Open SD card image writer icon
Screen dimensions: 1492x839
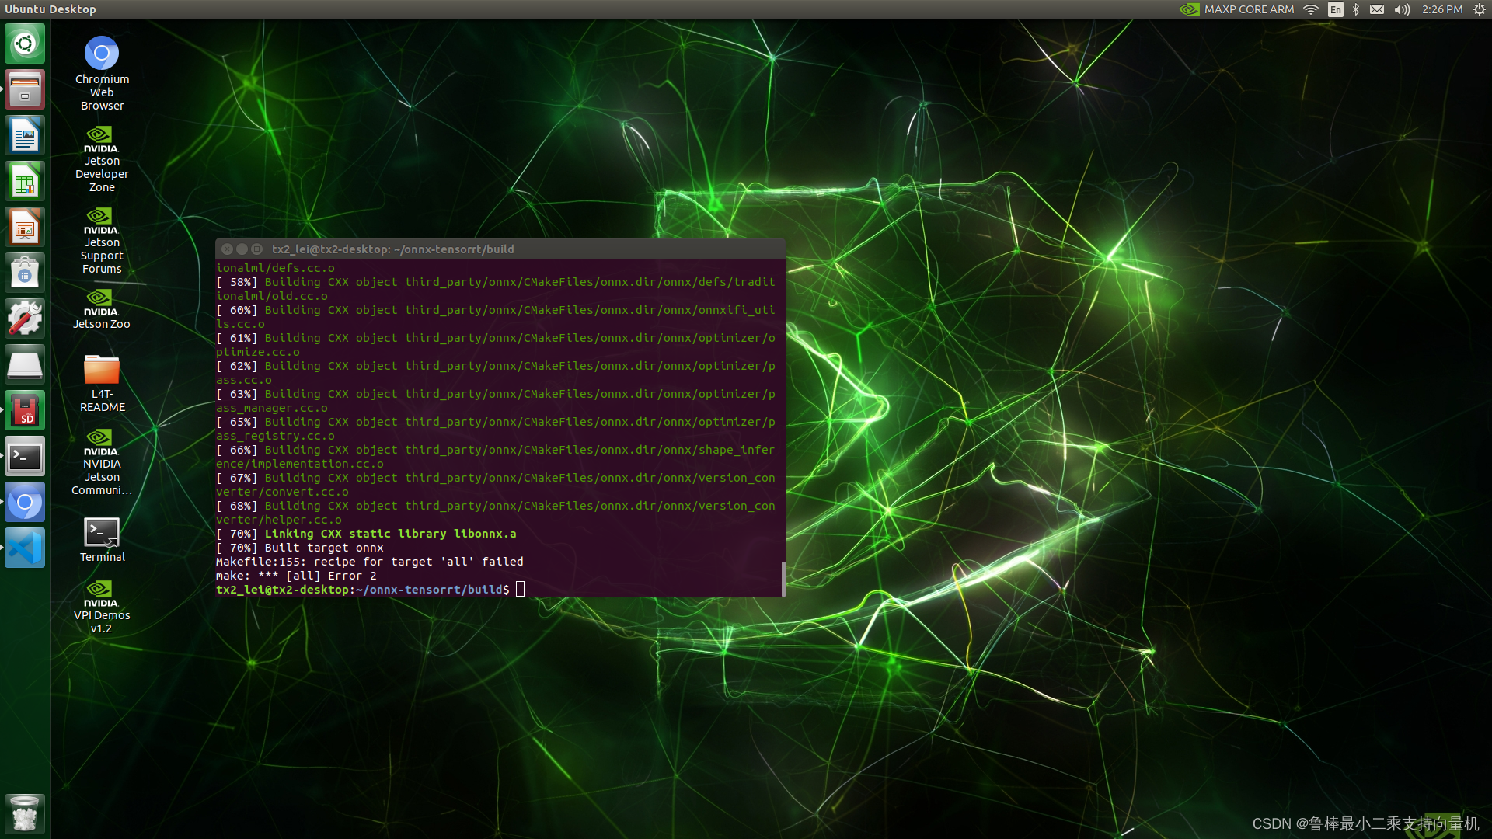[x=25, y=411]
